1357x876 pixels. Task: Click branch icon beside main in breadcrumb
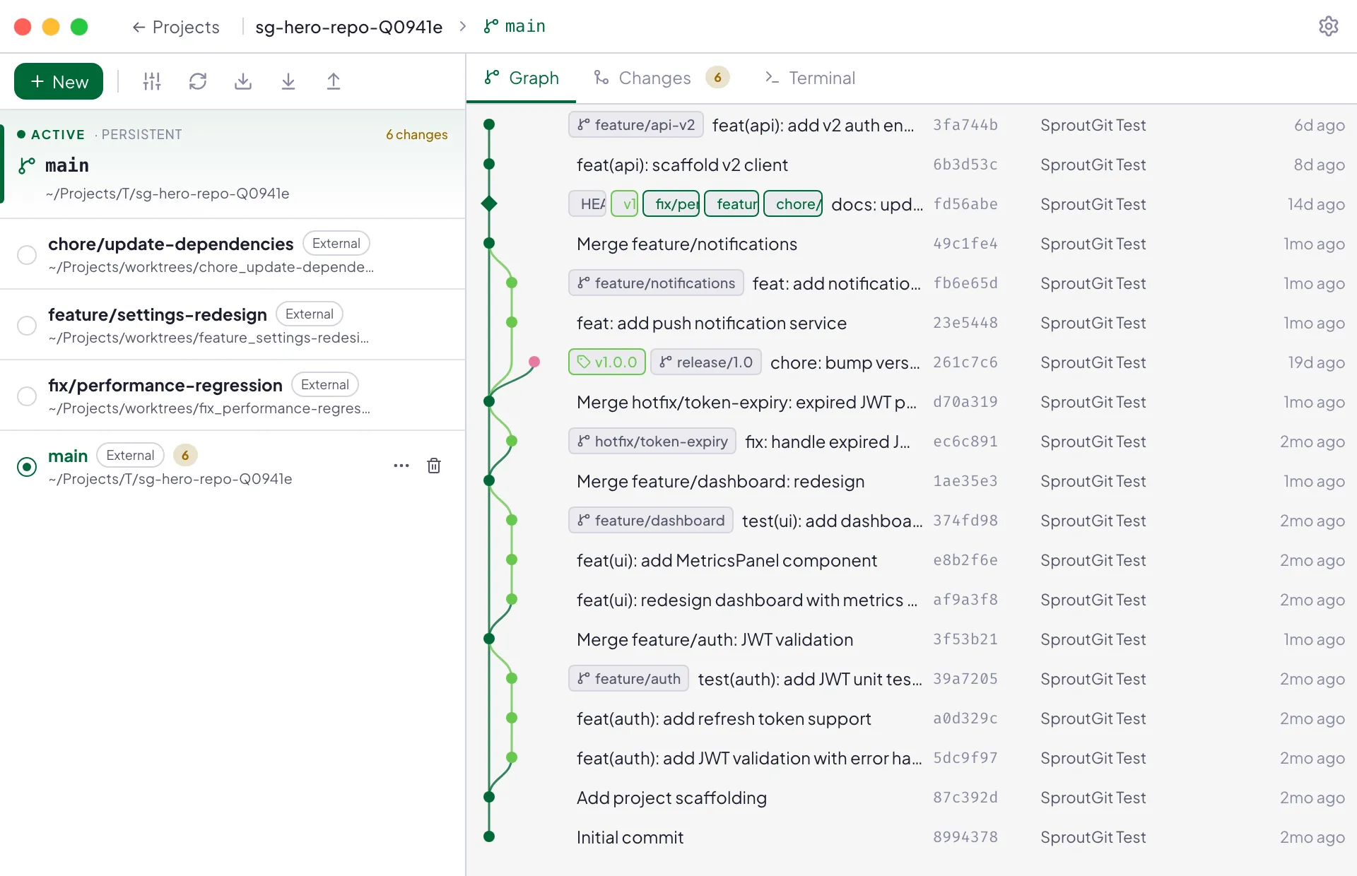click(x=491, y=26)
